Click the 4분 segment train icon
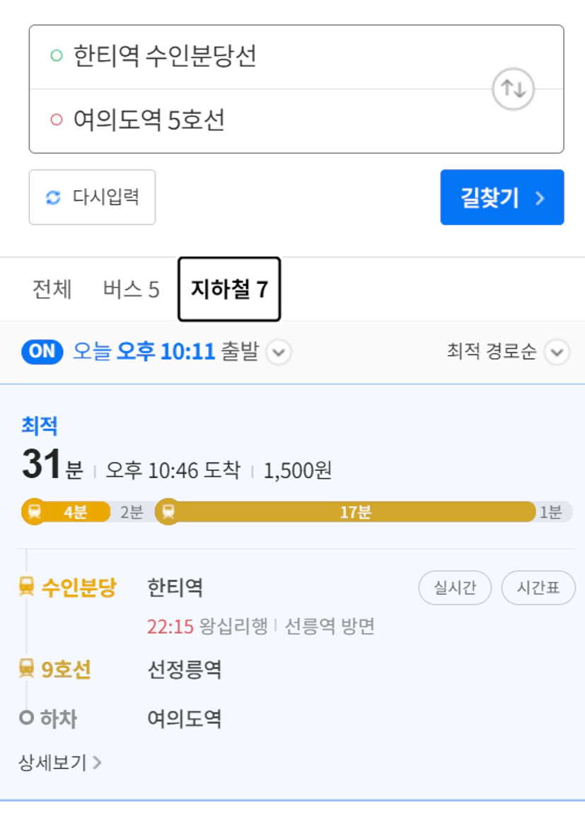The image size is (585, 816). click(35, 511)
